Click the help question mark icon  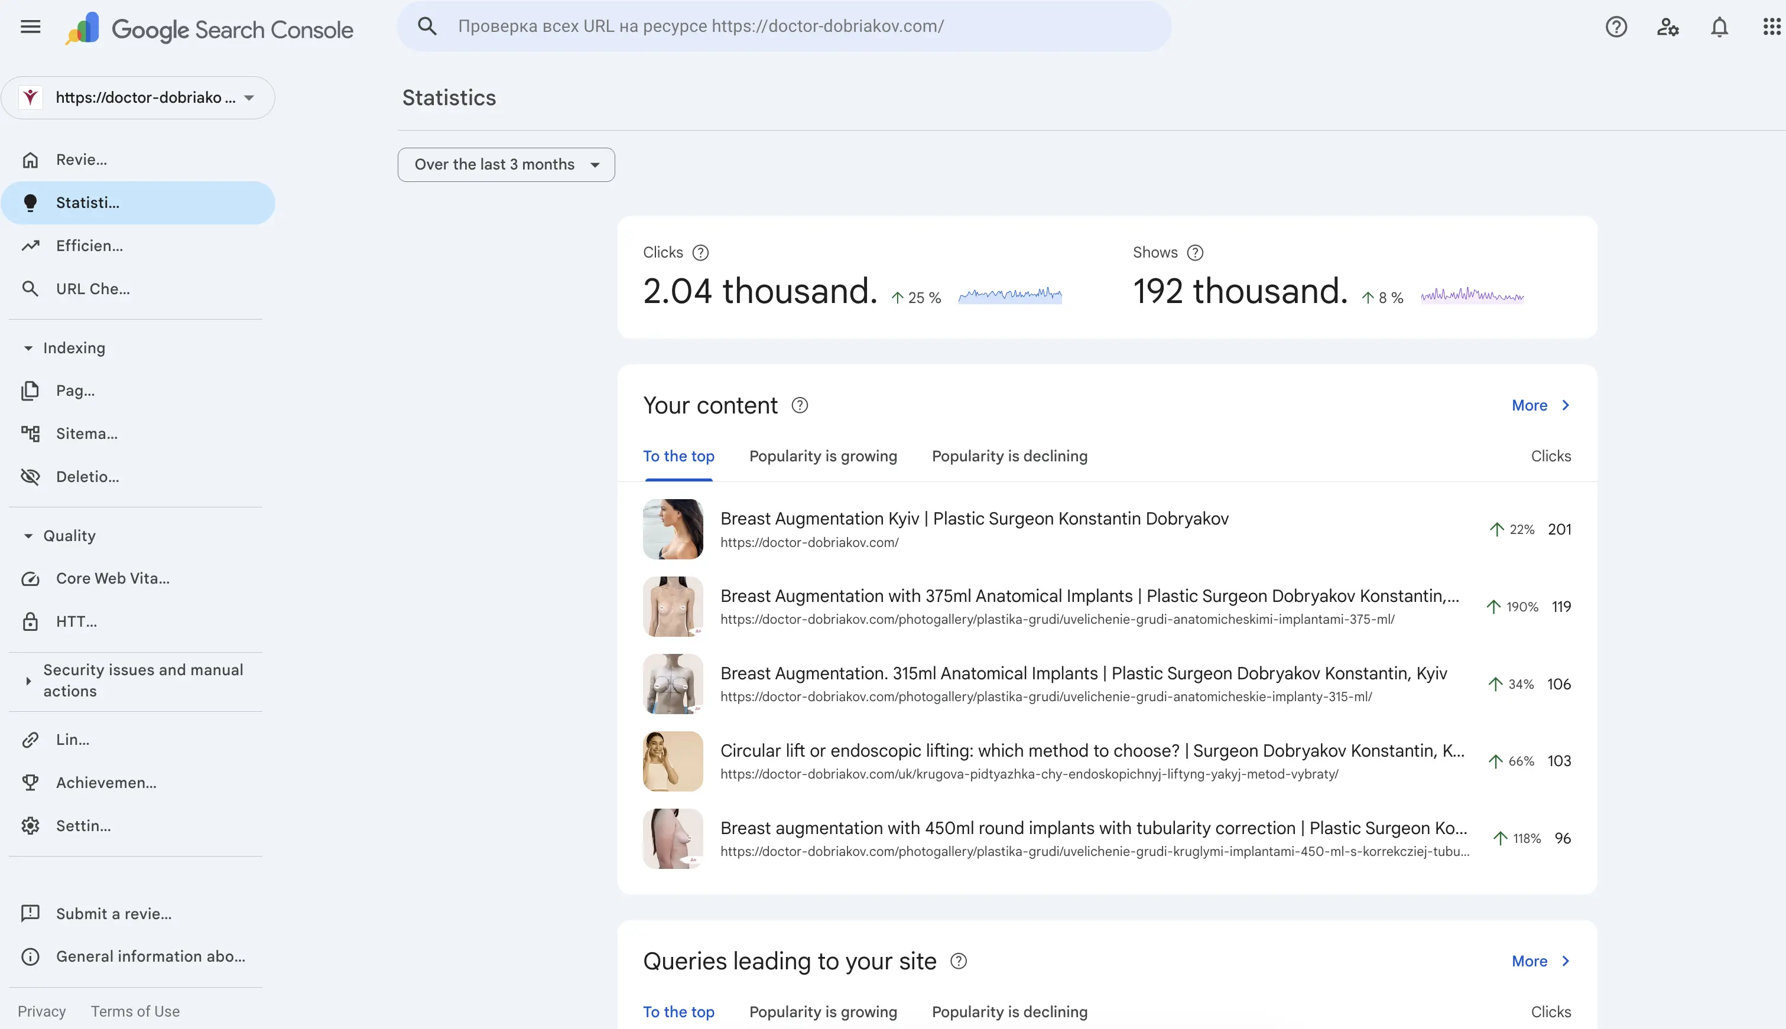click(x=1616, y=27)
